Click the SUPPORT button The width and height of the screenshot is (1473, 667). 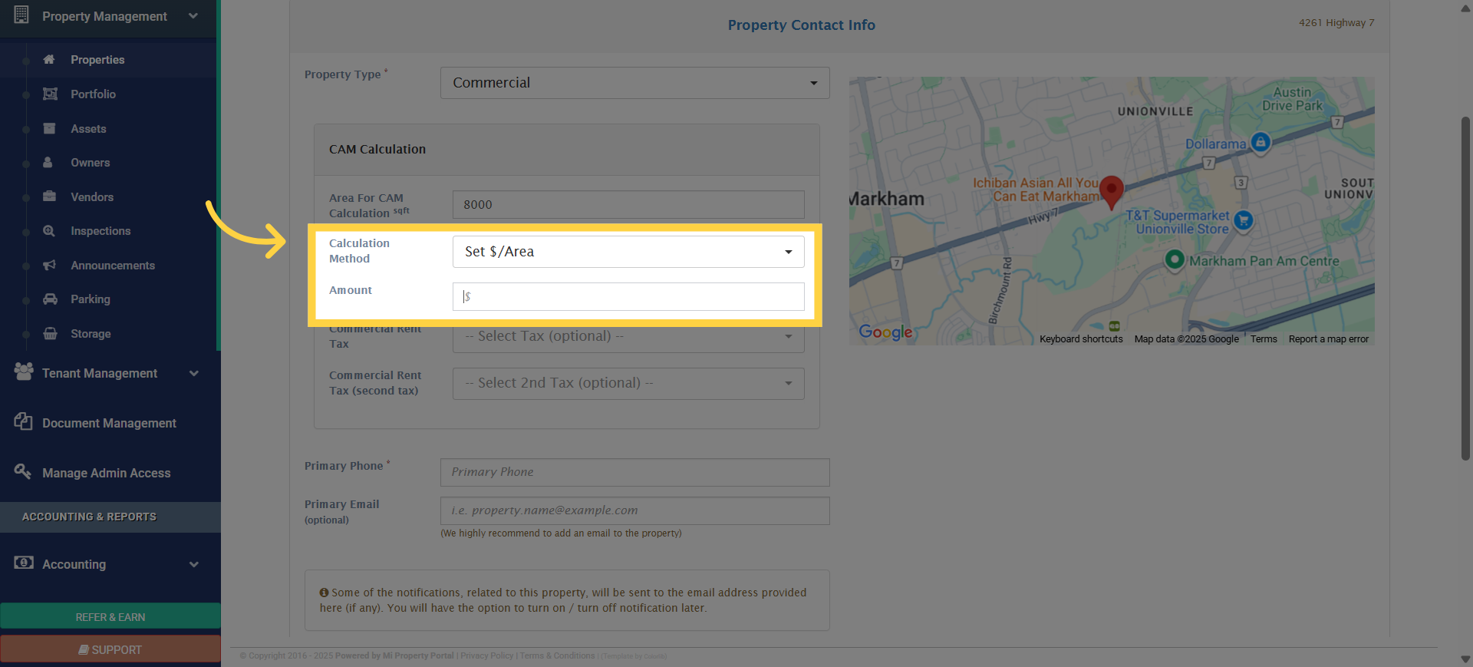(x=110, y=649)
